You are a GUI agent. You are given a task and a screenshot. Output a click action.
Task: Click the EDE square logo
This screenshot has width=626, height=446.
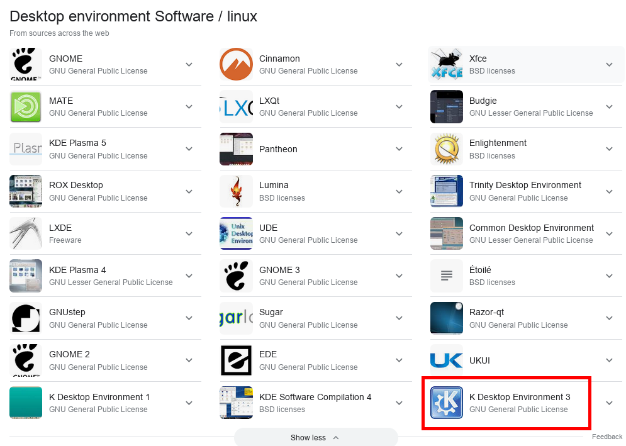click(236, 360)
